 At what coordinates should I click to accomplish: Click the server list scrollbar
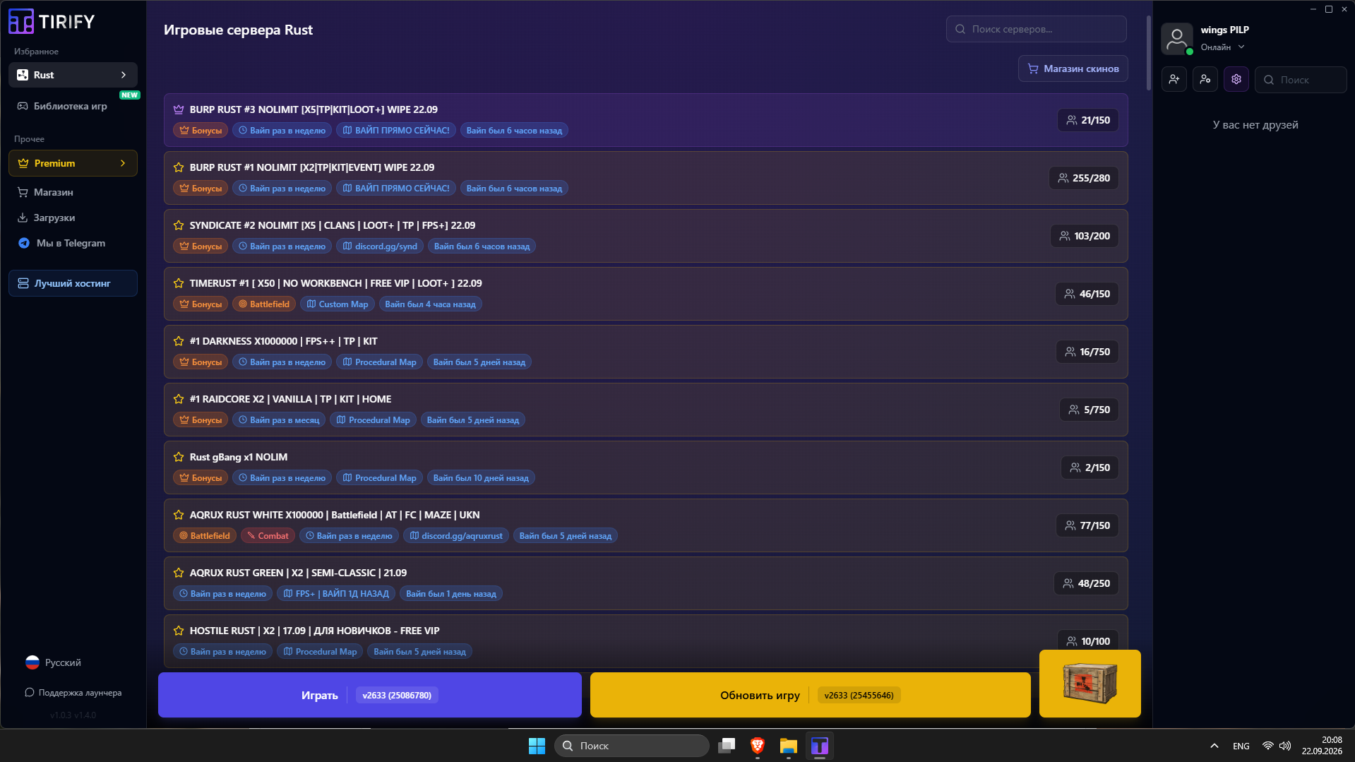tap(1149, 53)
